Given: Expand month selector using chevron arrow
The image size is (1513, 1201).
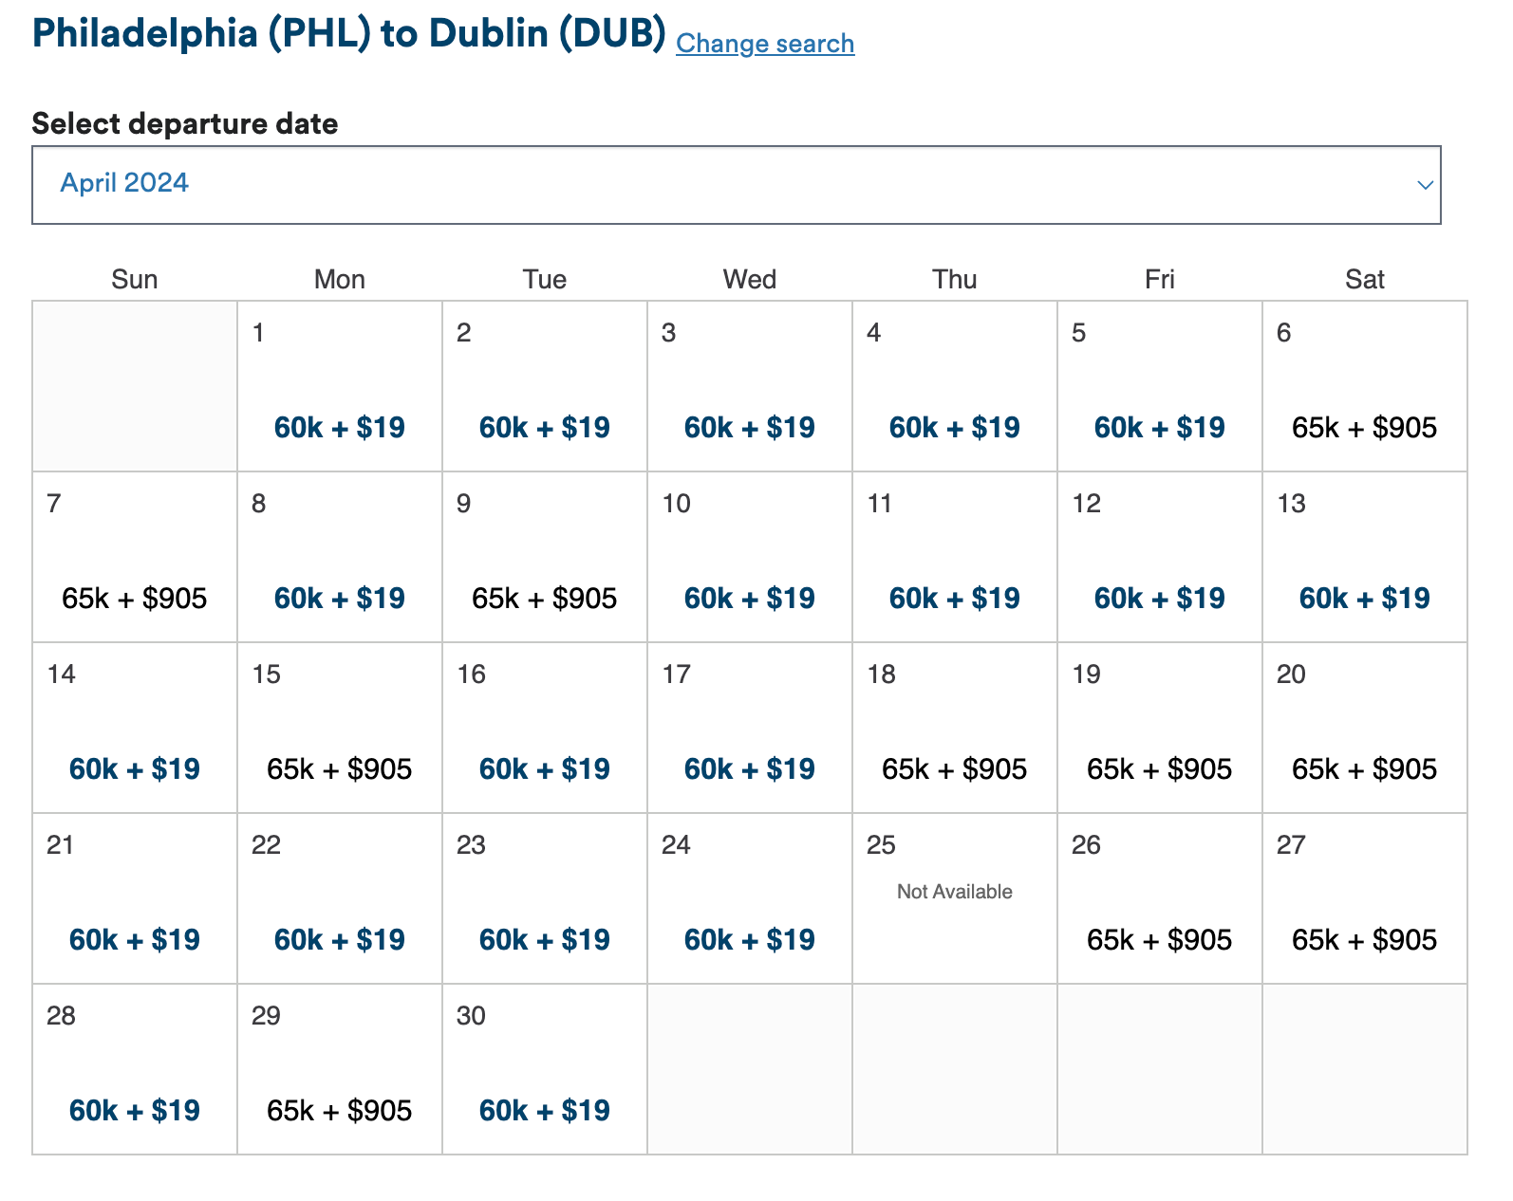Looking at the screenshot, I should (1424, 185).
